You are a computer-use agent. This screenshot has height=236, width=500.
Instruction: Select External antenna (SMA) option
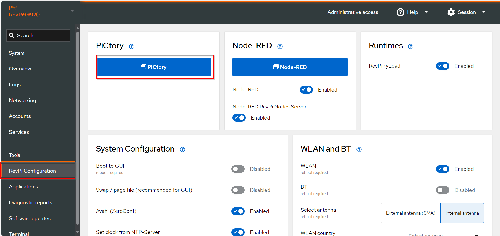[x=411, y=213]
